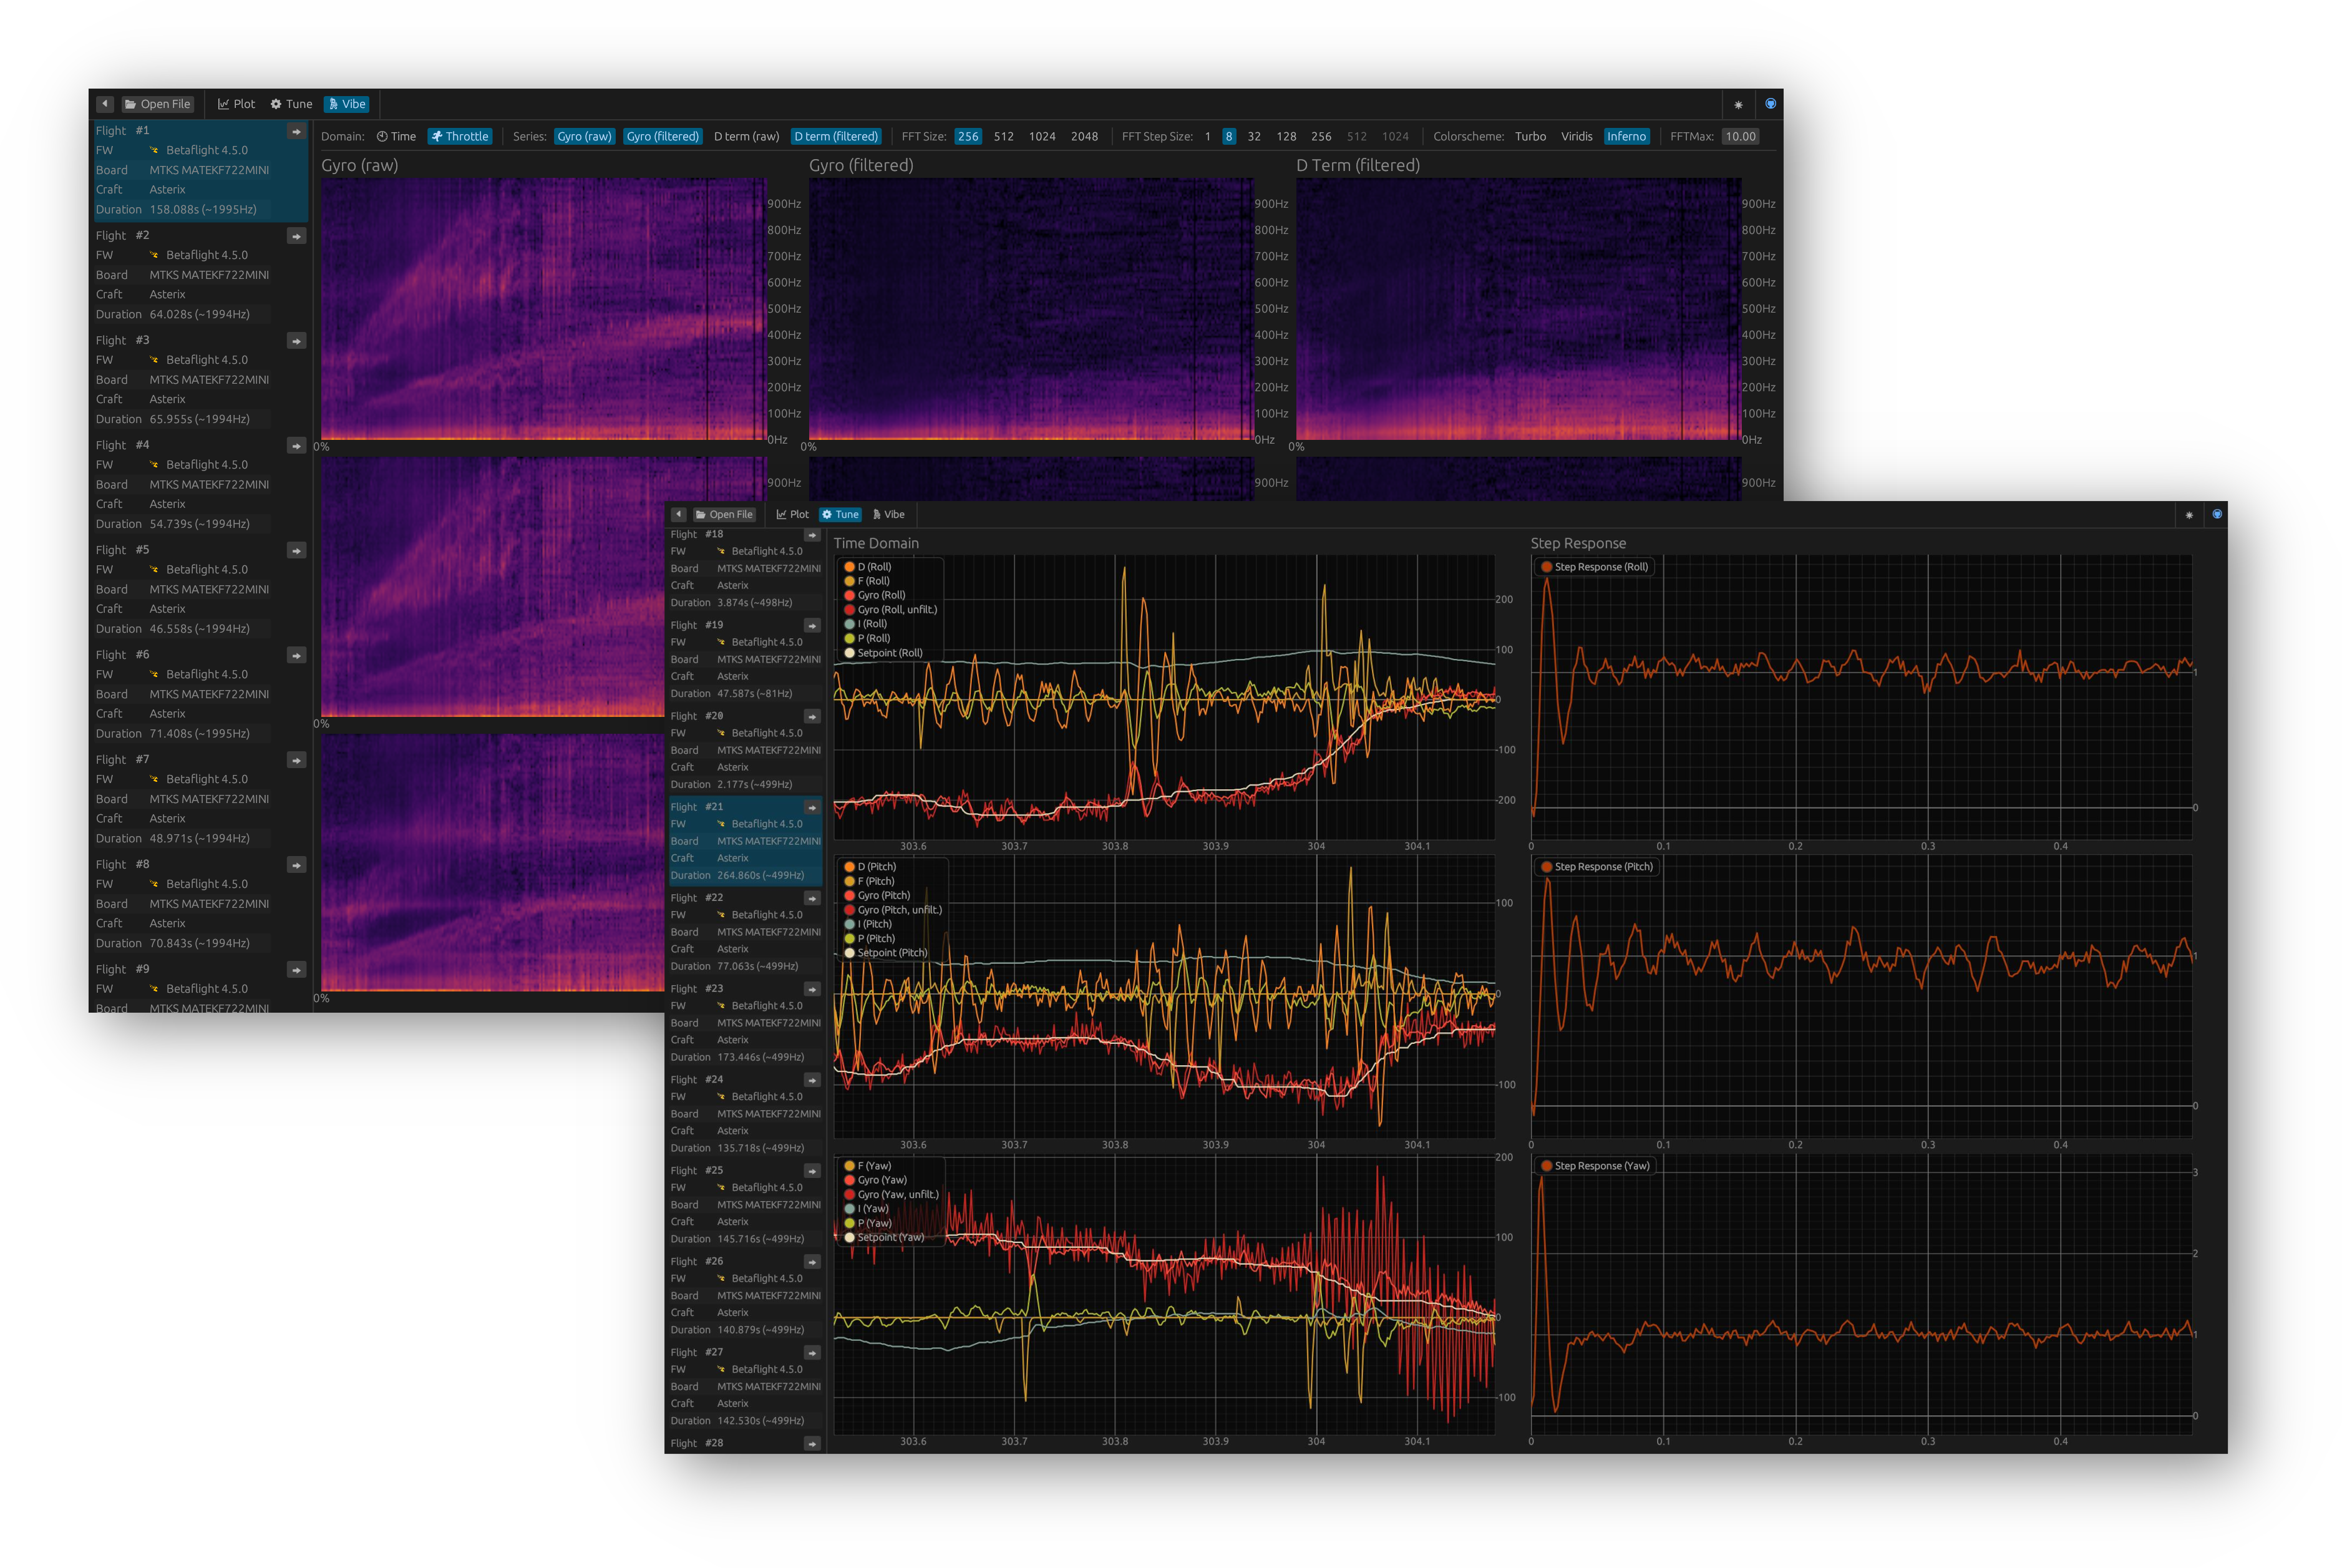Select Time domain option

[x=396, y=137]
